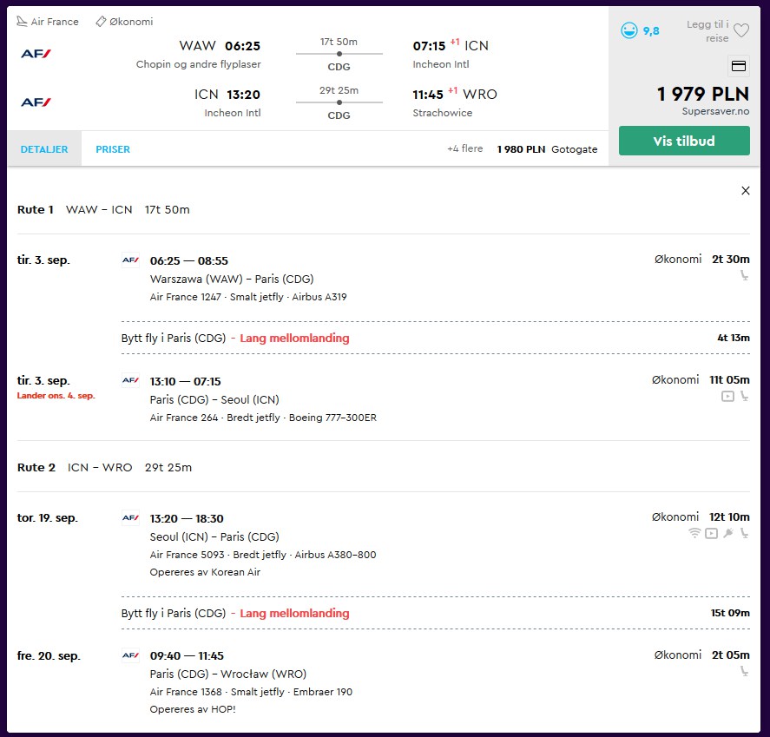The image size is (770, 737).
Task: Click seat icon on Paris–Wrocław flight
Action: [x=745, y=671]
